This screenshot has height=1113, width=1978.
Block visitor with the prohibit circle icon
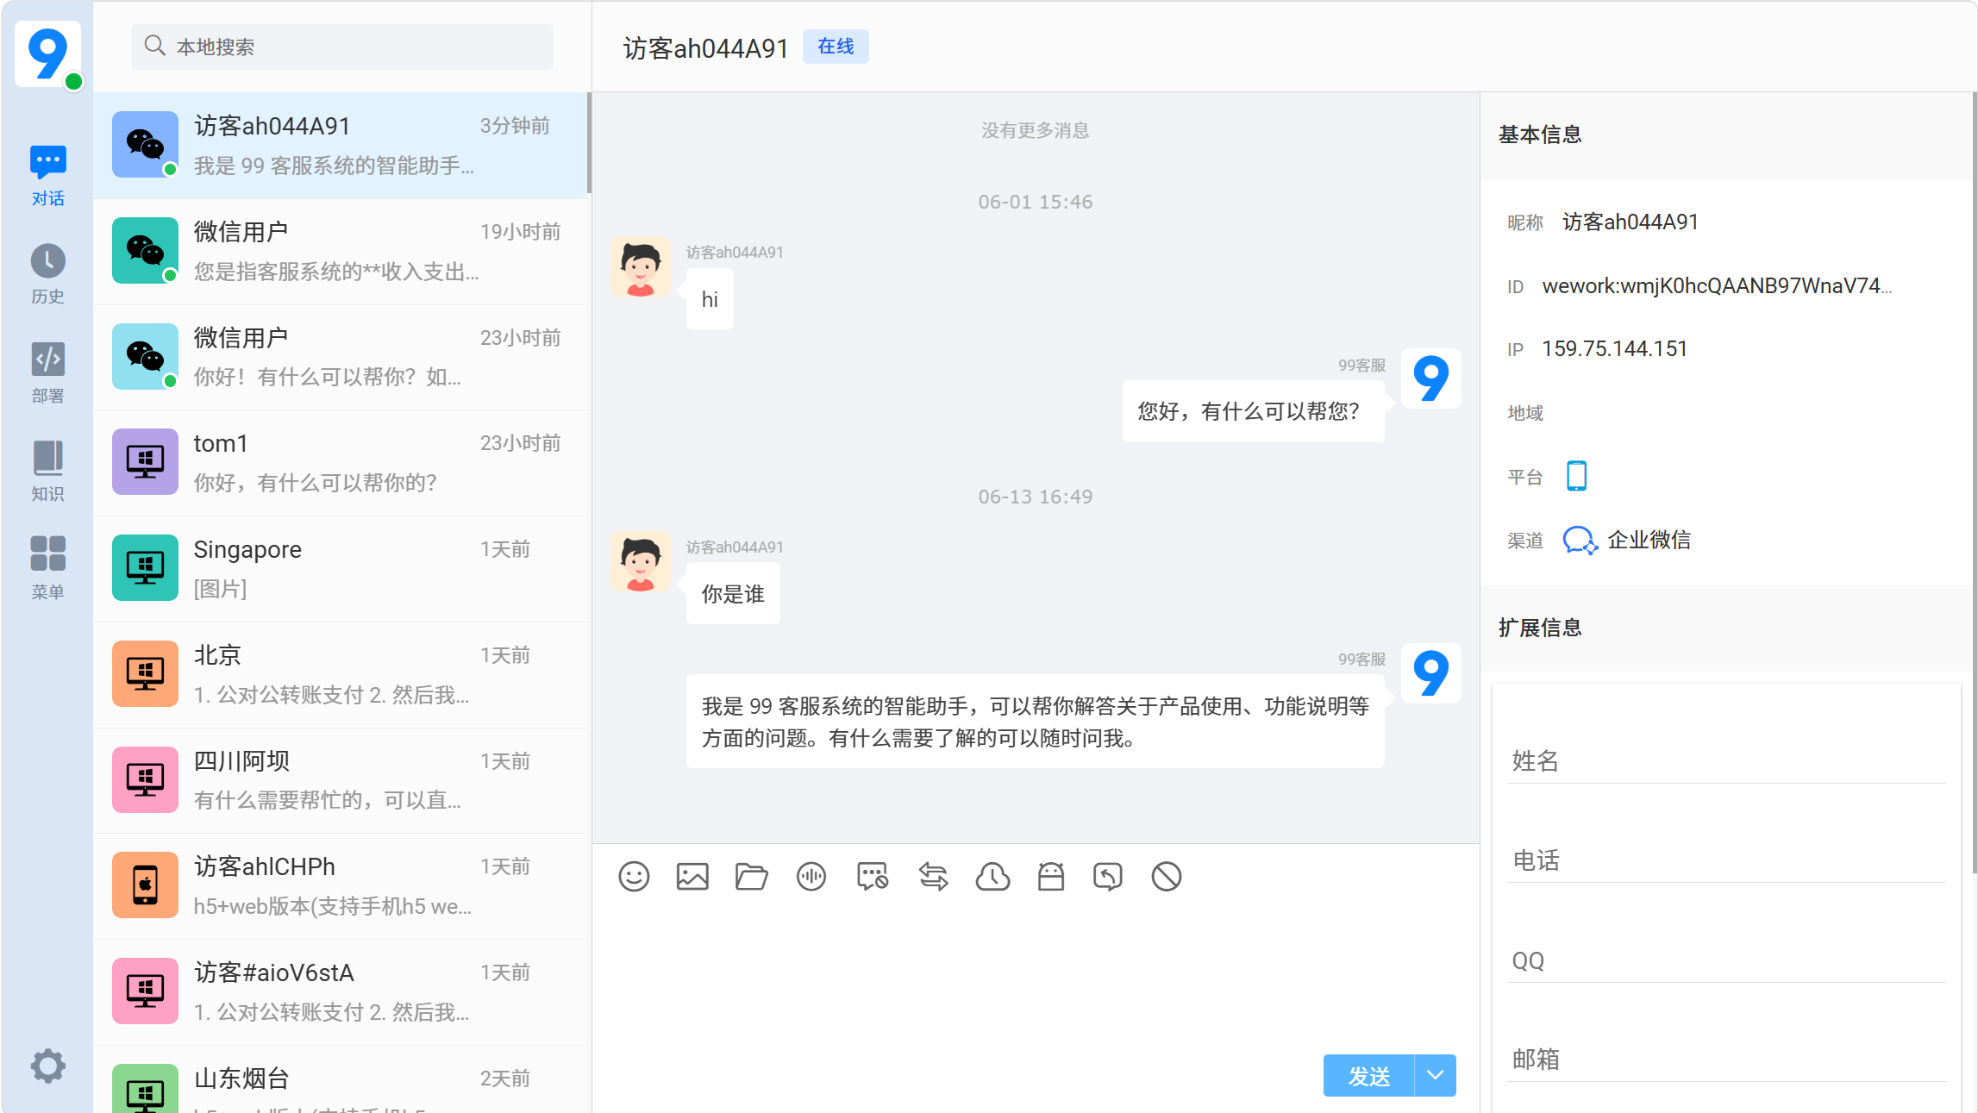tap(1167, 877)
